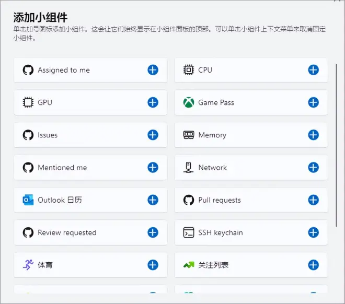Select the Pull requests label

coord(220,200)
